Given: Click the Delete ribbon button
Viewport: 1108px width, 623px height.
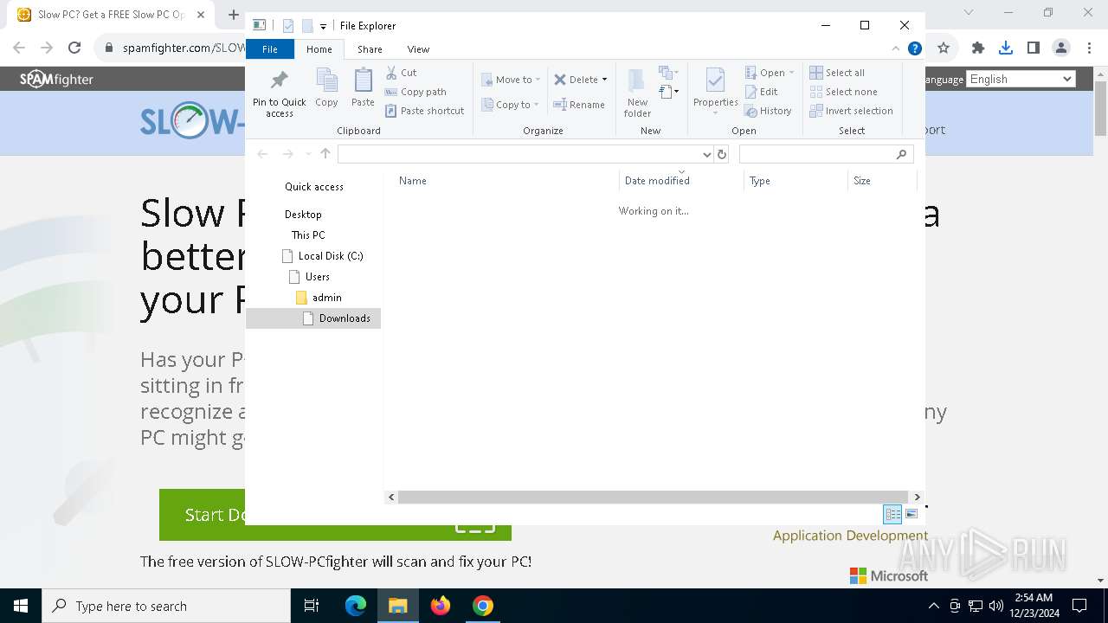Looking at the screenshot, I should pyautogui.click(x=576, y=80).
